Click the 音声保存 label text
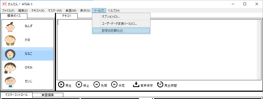 coord(147,86)
